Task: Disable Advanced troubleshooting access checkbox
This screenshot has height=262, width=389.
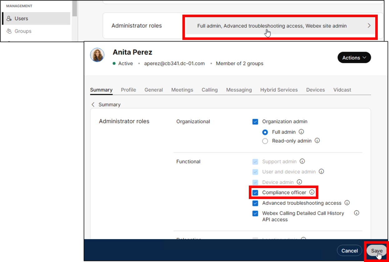Action: tap(255, 203)
